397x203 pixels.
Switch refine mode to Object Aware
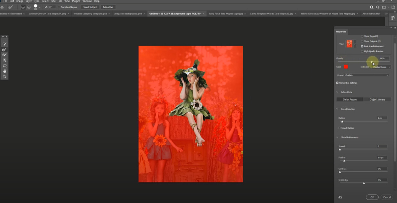click(x=377, y=99)
